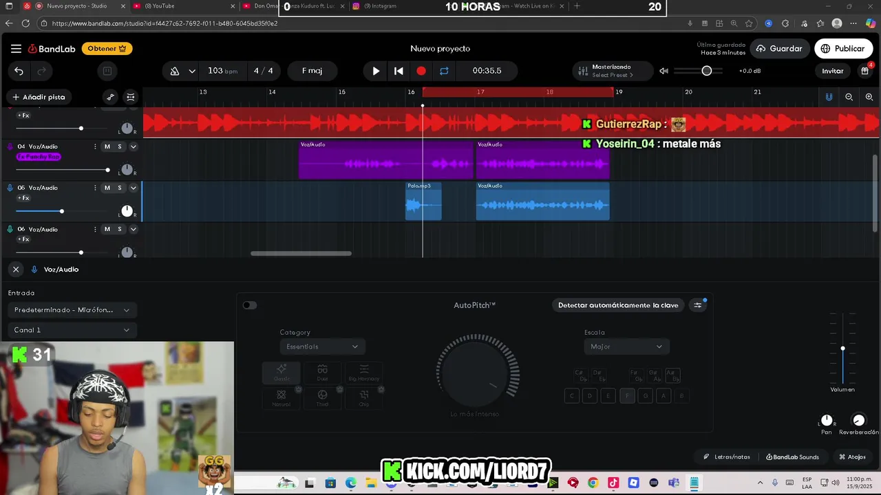This screenshot has width=881, height=495.
Task: Switch to the Instagram browser tab
Action: point(396,6)
